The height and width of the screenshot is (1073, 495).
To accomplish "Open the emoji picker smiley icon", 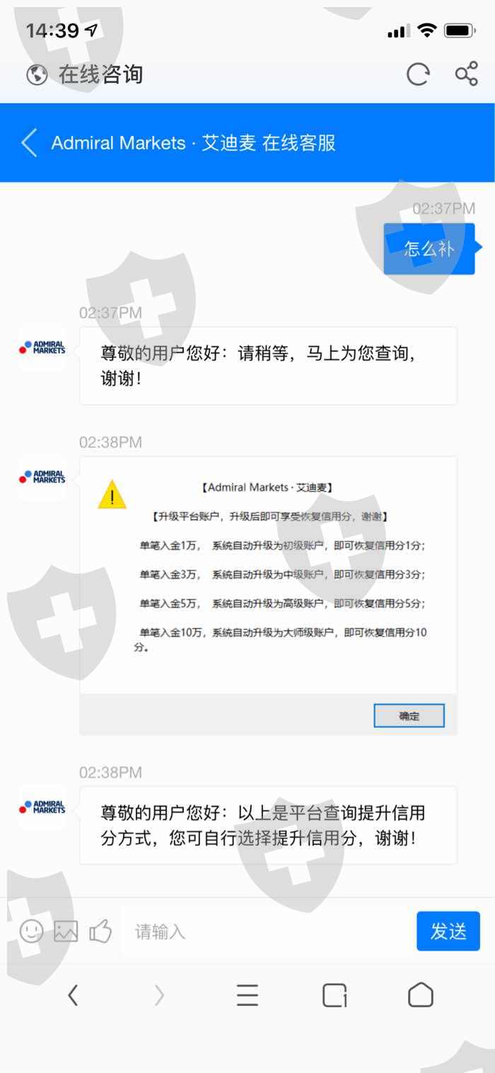I will coord(31,931).
